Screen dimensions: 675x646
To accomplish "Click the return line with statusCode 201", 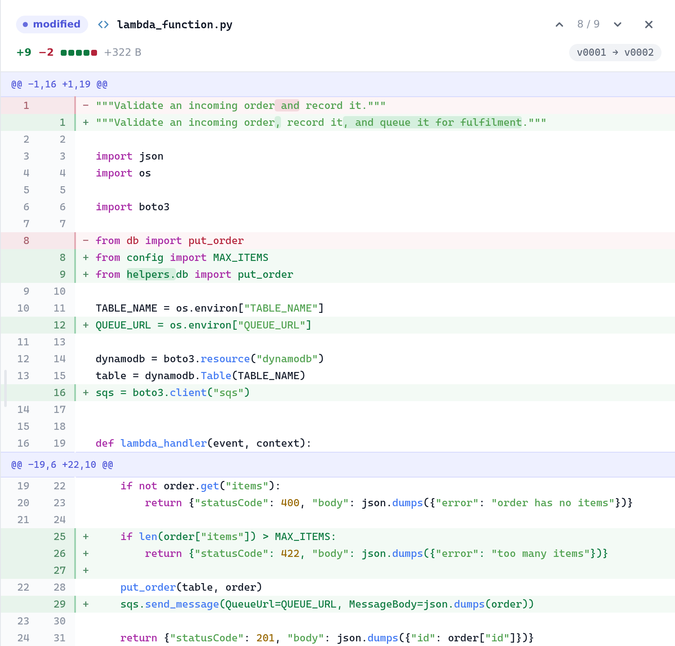I will coord(337,638).
